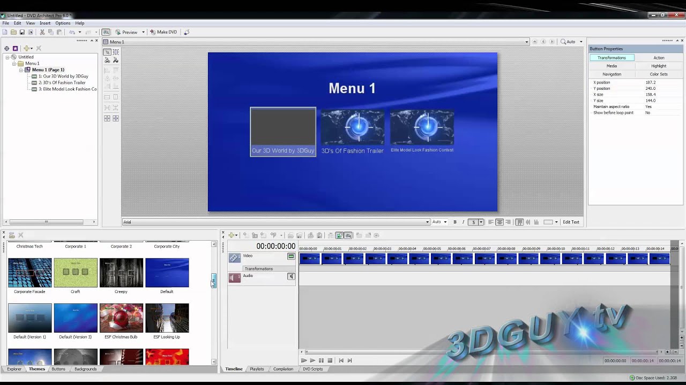
Task: Switch to the Highlight properties tab
Action: click(659, 66)
